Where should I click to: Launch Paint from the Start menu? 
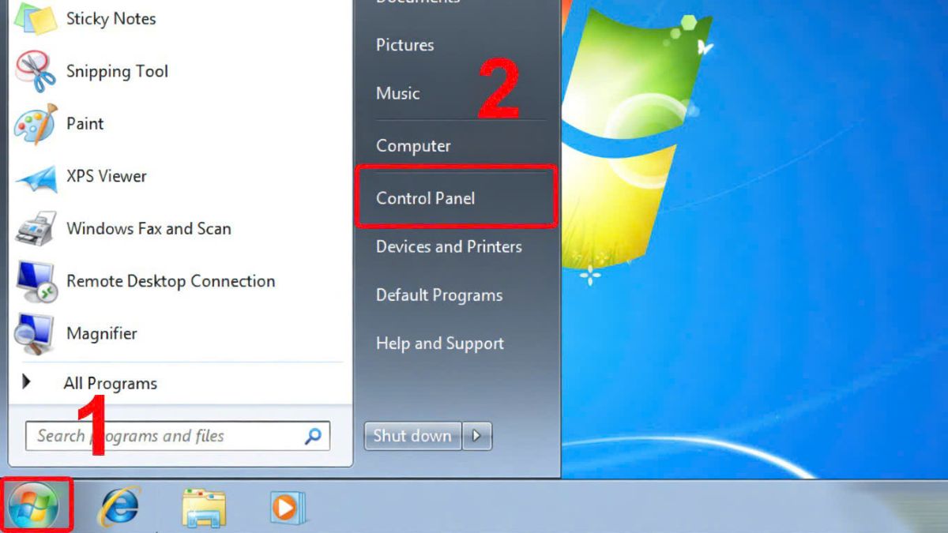[x=85, y=123]
